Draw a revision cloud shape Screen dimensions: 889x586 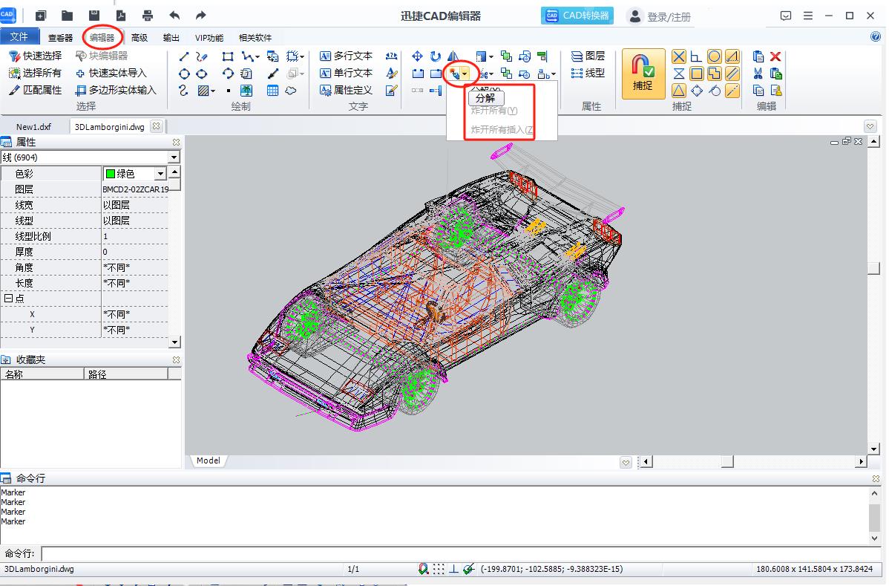pos(291,91)
